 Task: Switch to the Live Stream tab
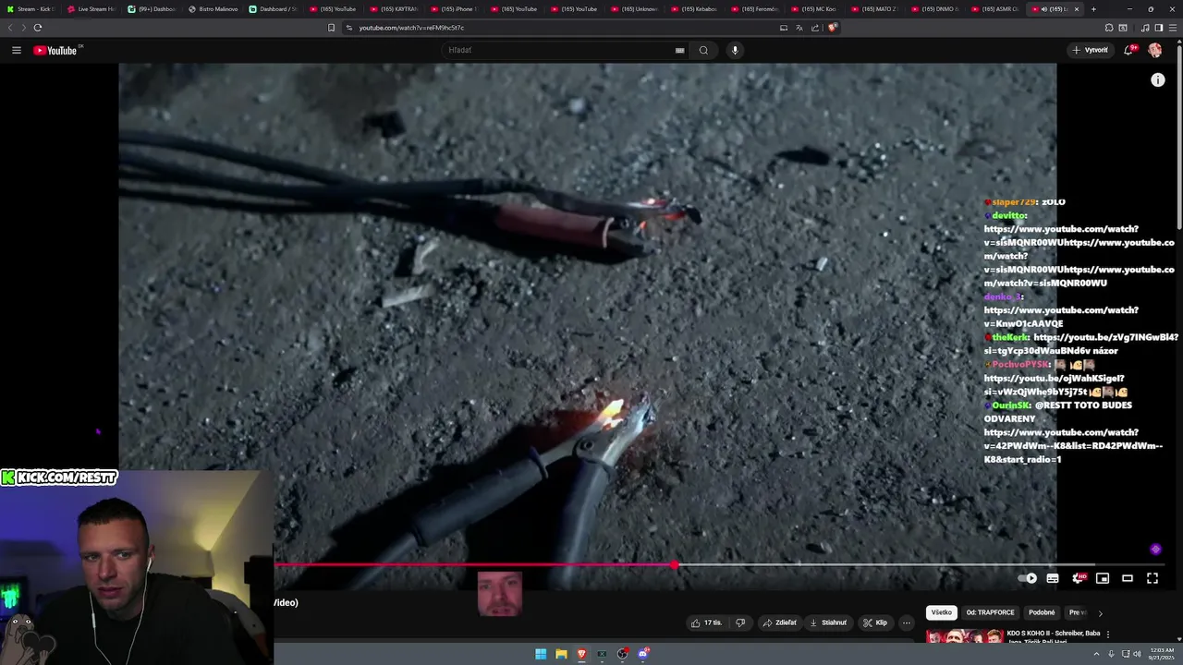(x=91, y=9)
